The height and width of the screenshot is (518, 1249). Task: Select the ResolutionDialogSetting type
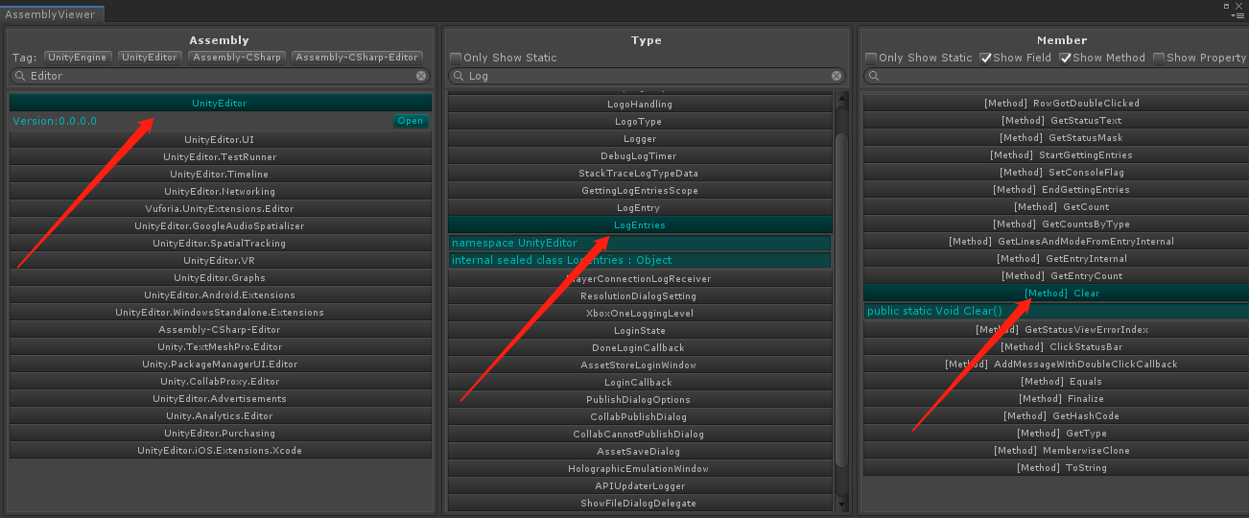(640, 295)
